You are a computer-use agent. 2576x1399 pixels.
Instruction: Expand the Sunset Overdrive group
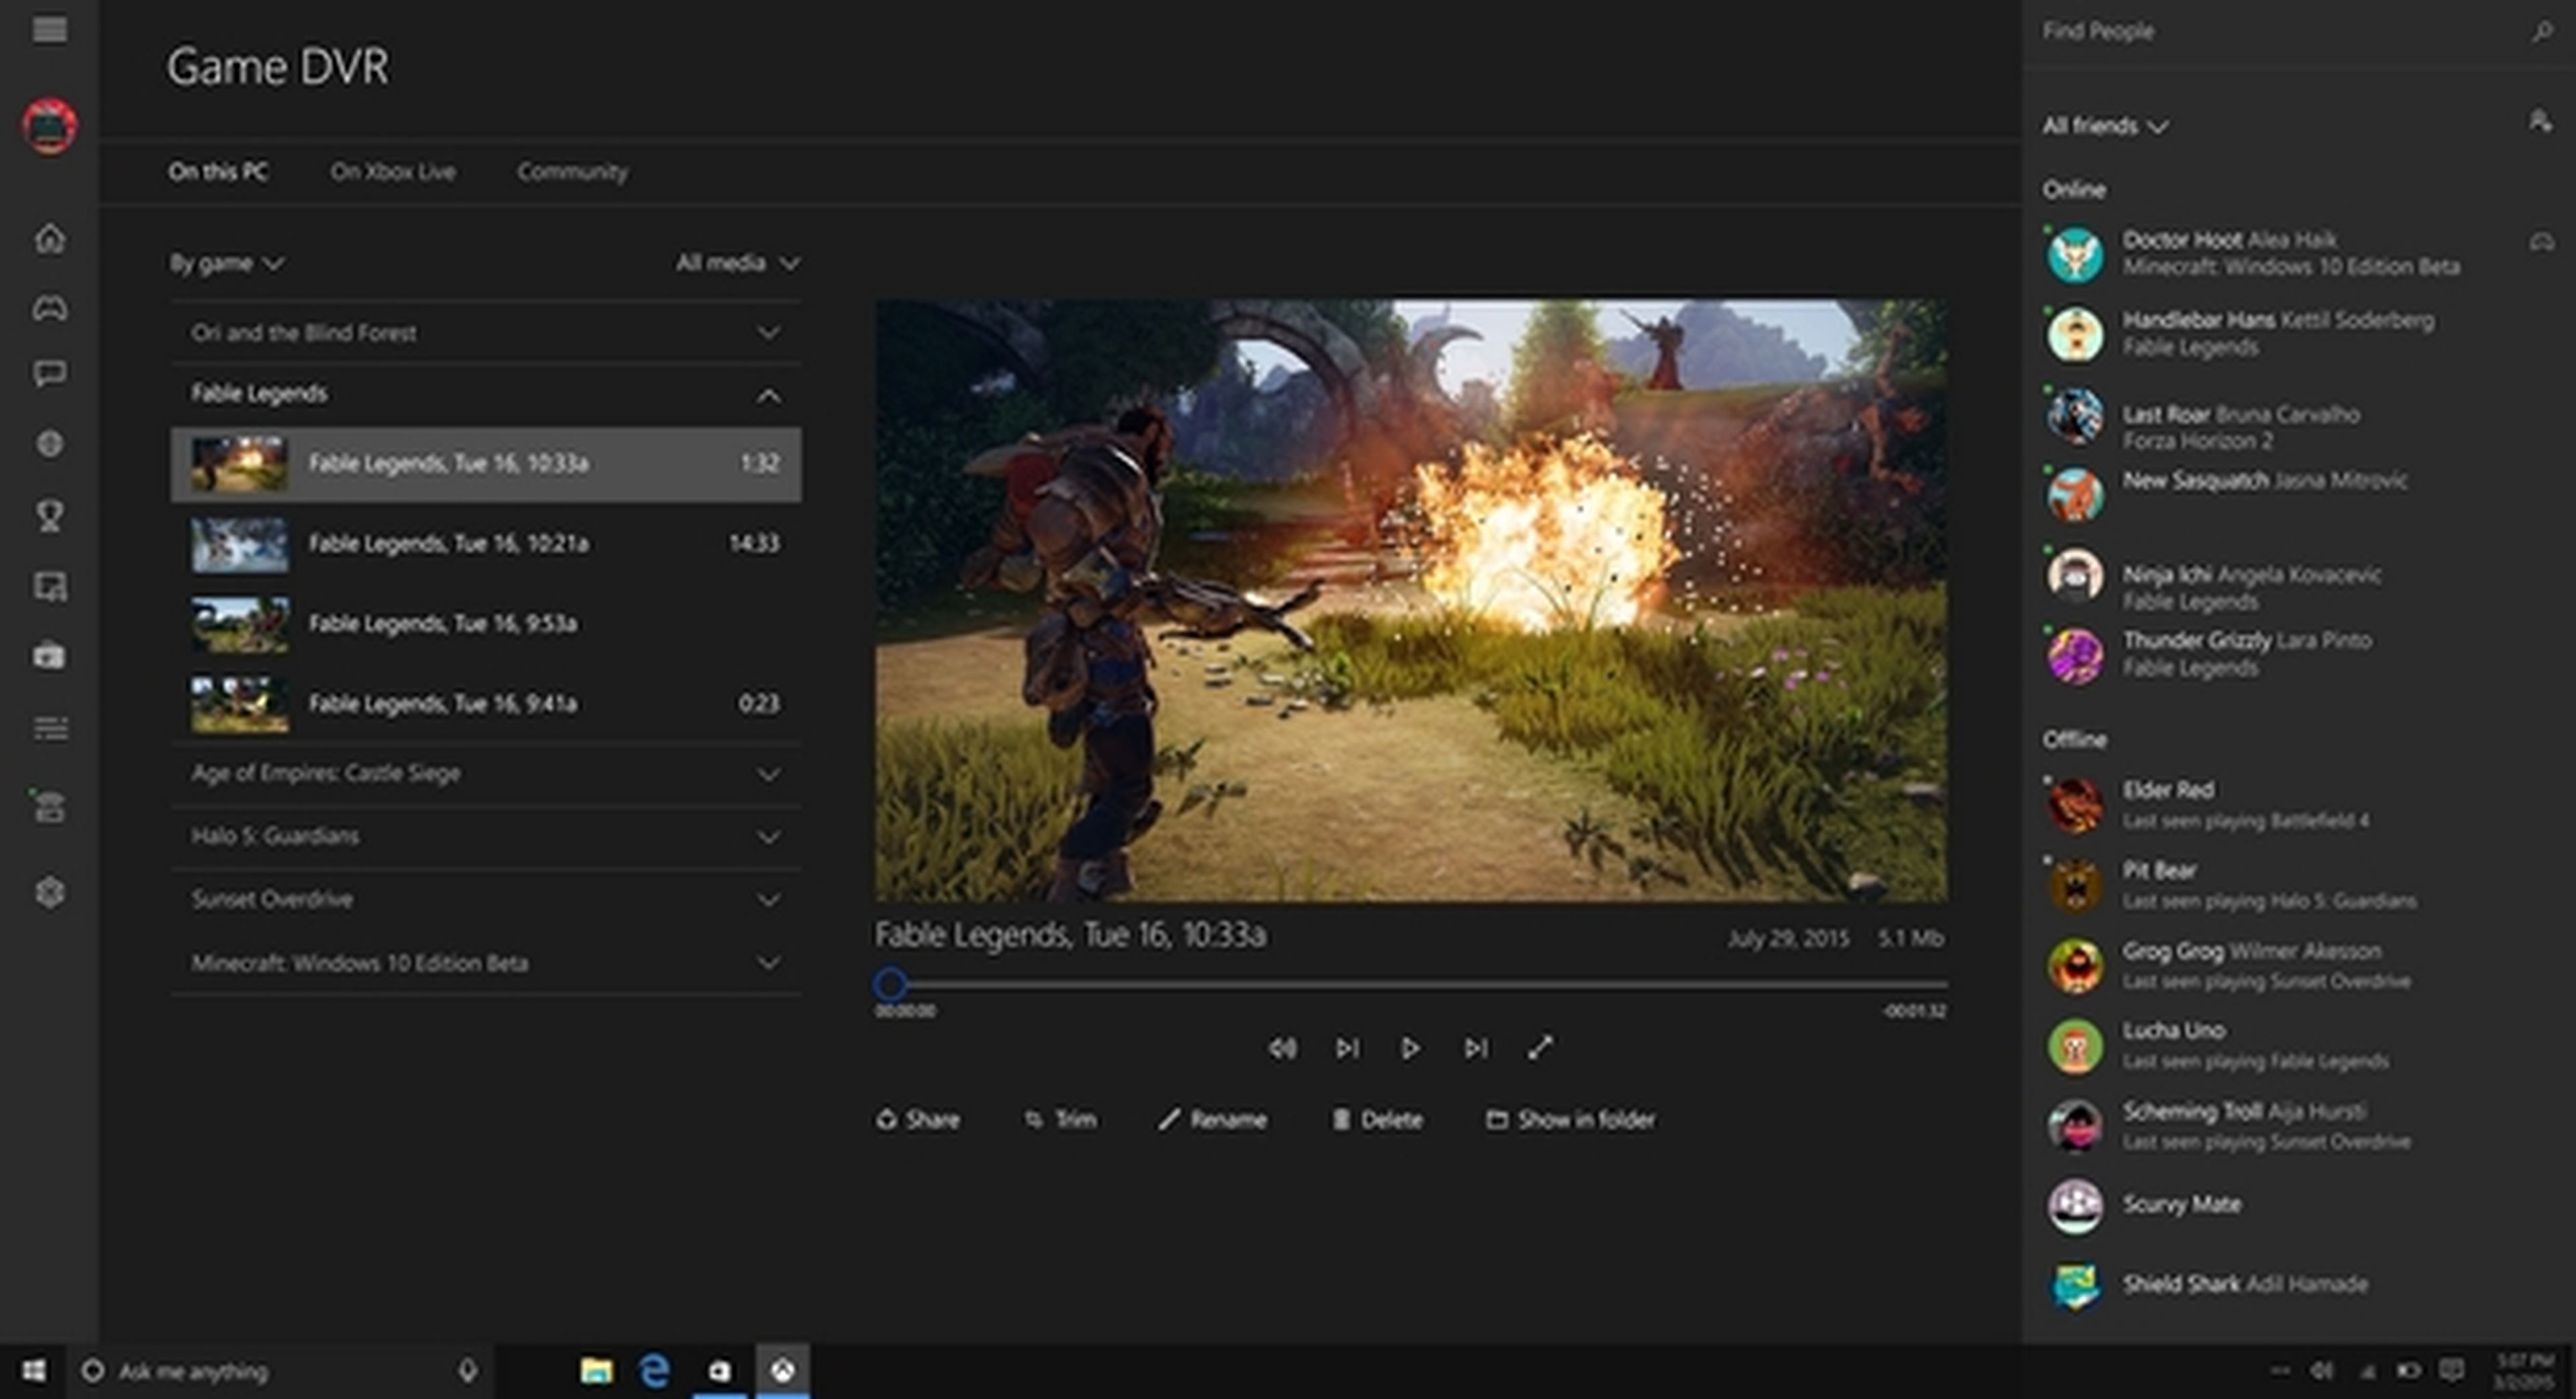[x=486, y=900]
